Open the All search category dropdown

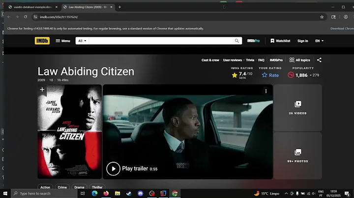coord(82,41)
